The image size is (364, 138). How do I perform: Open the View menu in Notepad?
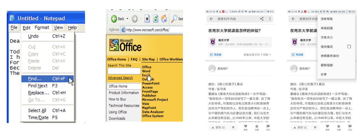point(59,28)
